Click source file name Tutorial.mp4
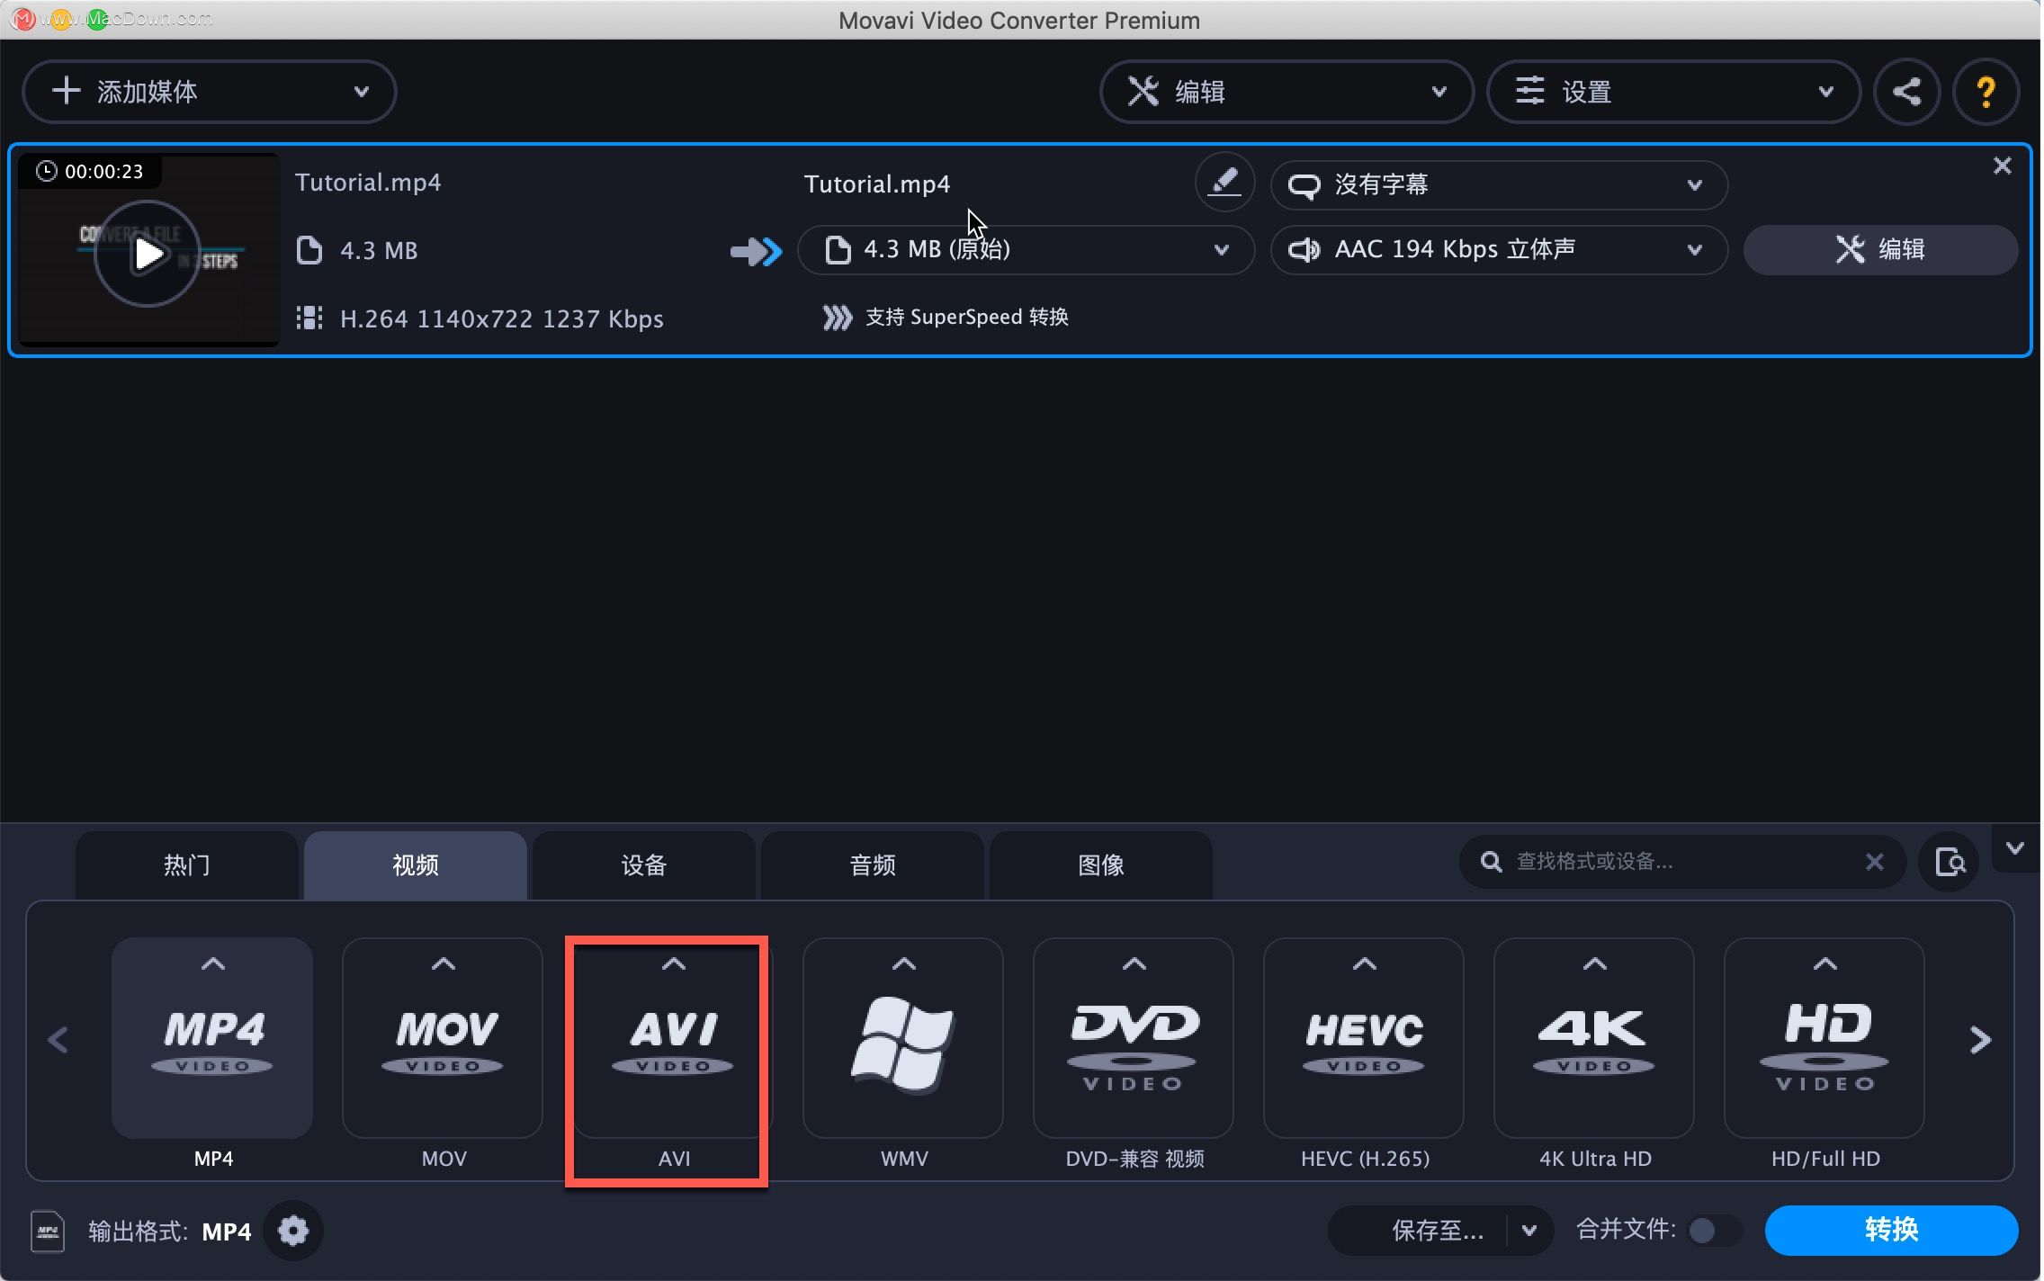The image size is (2044, 1281). pyautogui.click(x=368, y=183)
